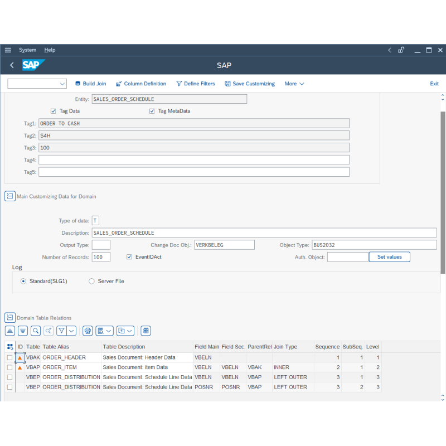Click the Set values button
Screen dimensions: 446x446
click(x=389, y=257)
